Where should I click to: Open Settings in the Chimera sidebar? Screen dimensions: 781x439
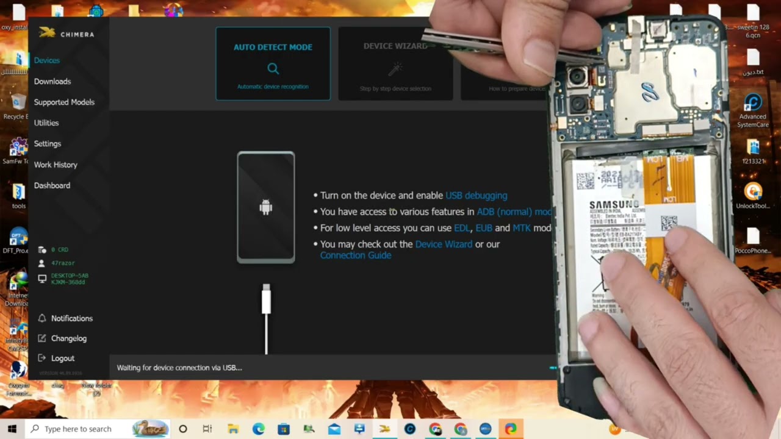coord(48,143)
